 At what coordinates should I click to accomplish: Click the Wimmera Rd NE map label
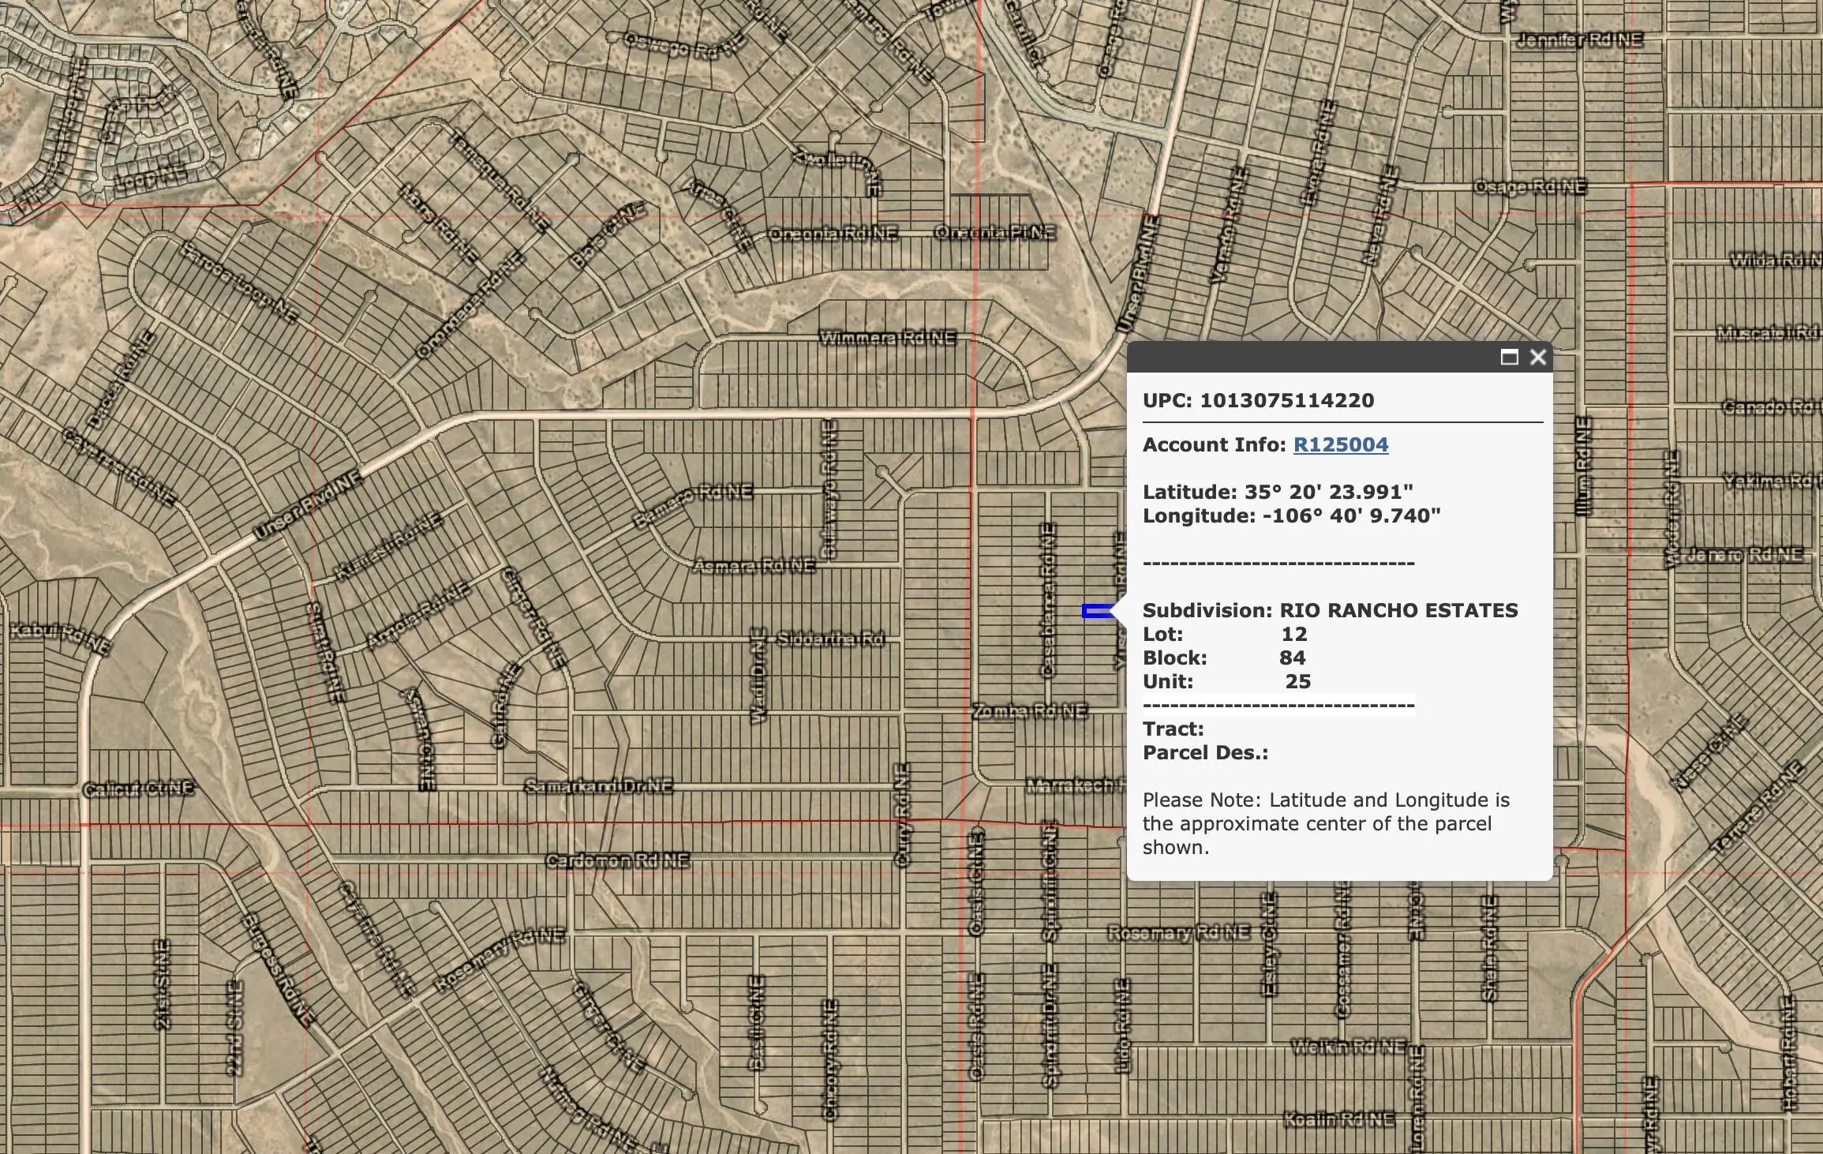pos(887,338)
